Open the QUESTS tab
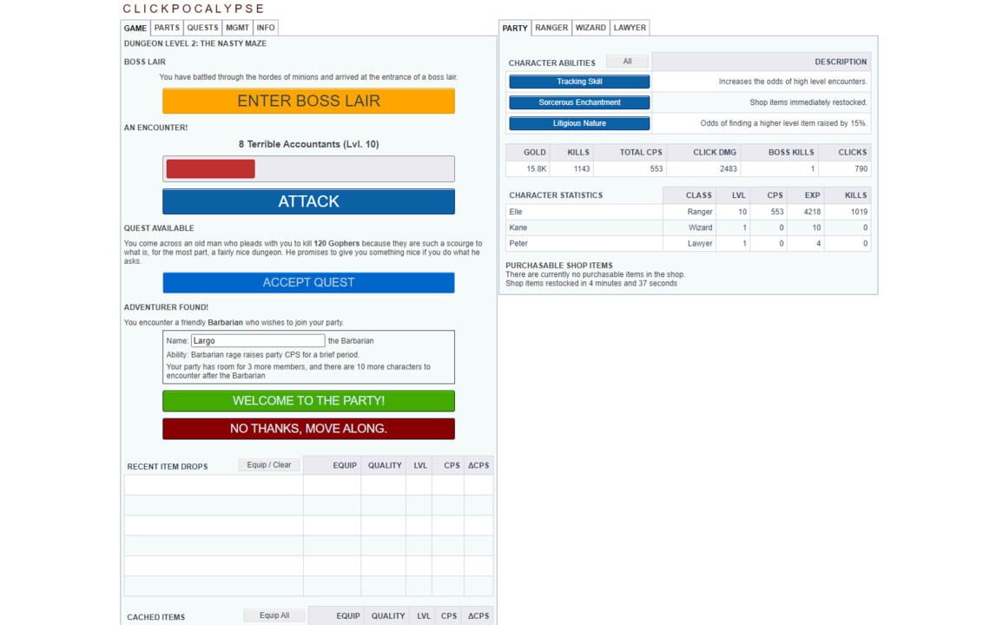996x625 pixels. pos(202,27)
